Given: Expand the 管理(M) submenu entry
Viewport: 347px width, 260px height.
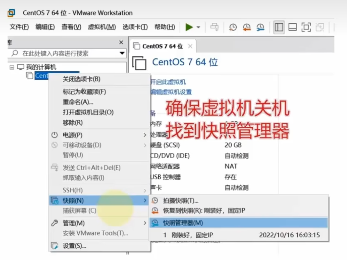Looking at the screenshot, I should click(99, 223).
